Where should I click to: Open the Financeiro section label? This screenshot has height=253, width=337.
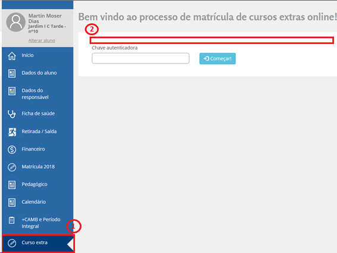pyautogui.click(x=33, y=149)
